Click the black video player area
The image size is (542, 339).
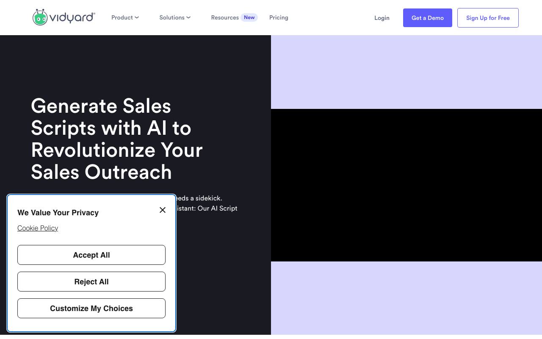[406, 185]
